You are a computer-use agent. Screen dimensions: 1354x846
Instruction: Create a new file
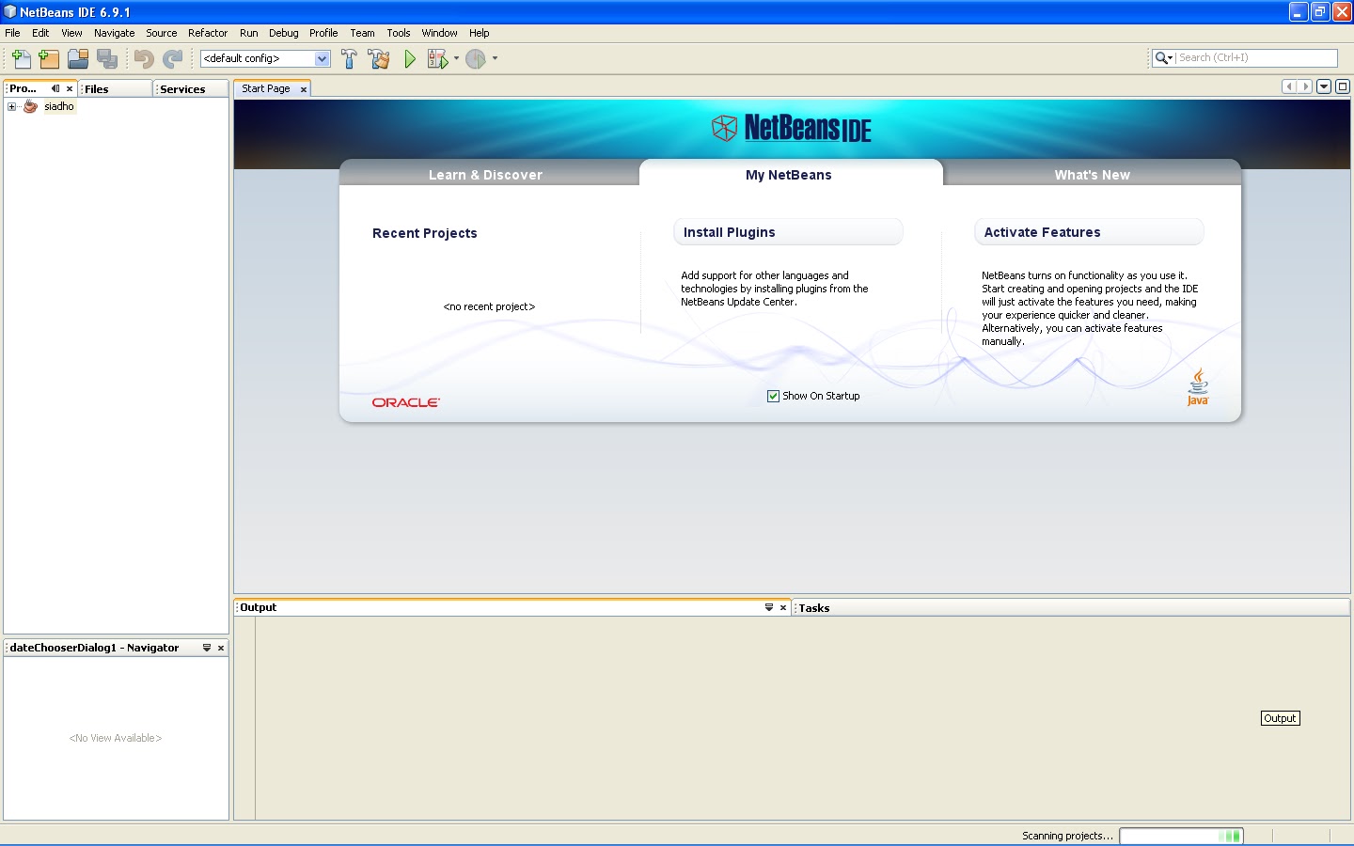[21, 58]
